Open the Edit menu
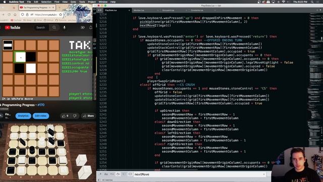Screen dimensions: 323x182 tap(36, 2)
